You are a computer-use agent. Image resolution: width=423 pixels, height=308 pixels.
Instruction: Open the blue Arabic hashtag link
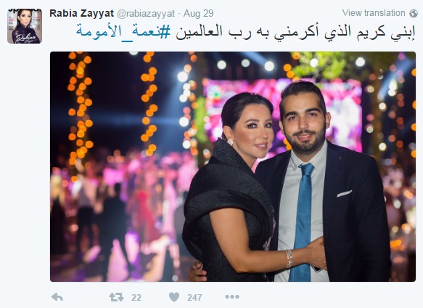[123, 32]
